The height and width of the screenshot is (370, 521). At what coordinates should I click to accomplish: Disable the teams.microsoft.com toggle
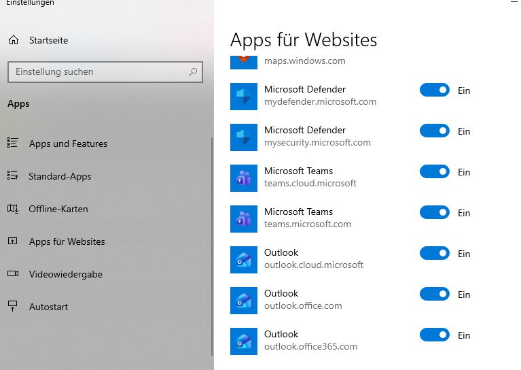tap(434, 212)
